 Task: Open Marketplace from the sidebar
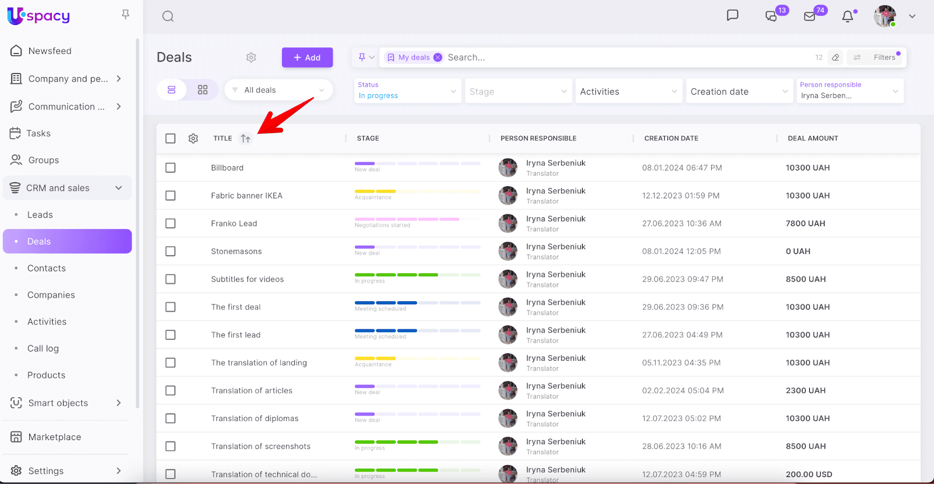point(54,437)
